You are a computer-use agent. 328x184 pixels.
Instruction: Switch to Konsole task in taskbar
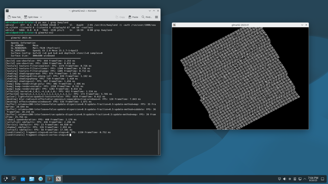click(49, 179)
